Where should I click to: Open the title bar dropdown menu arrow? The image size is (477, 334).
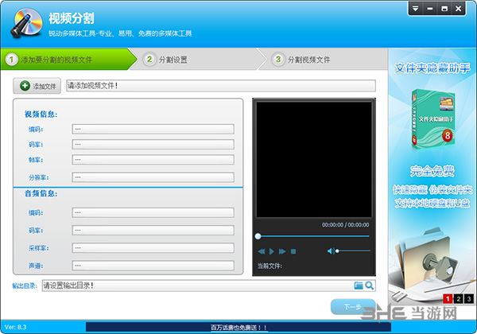pos(415,9)
